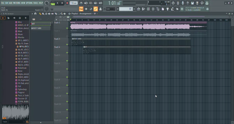Open the shopping cart store icon

click(x=182, y=9)
